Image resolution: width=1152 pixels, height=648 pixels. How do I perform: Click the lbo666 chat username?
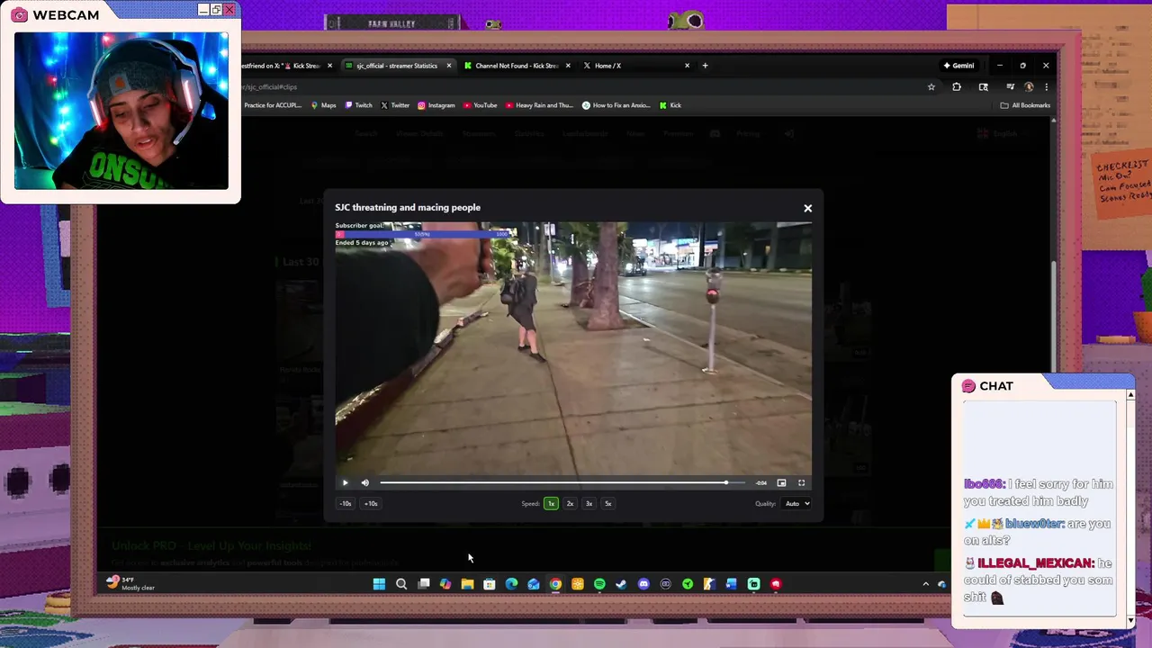click(x=985, y=484)
